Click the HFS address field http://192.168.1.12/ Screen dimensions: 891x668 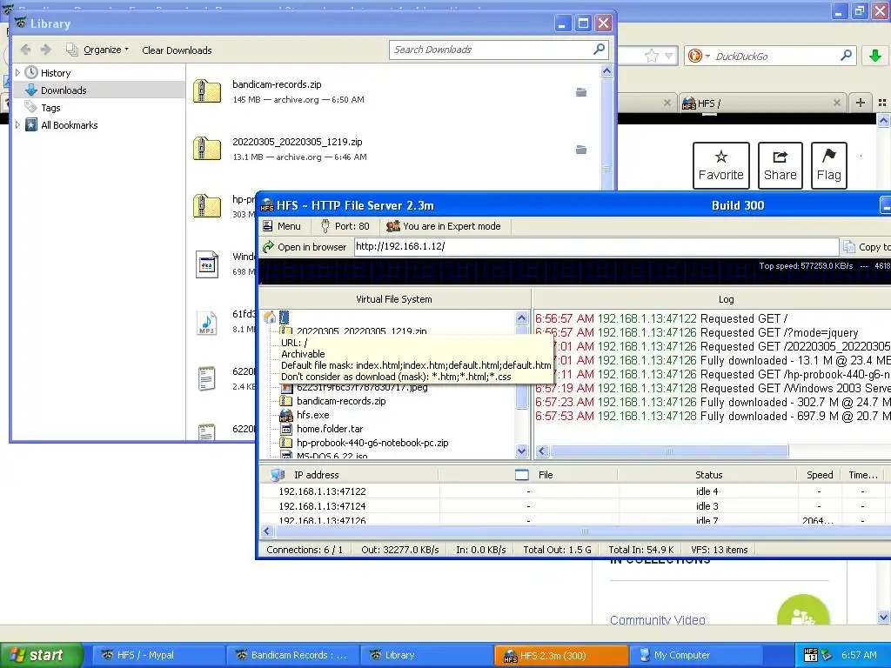point(596,246)
